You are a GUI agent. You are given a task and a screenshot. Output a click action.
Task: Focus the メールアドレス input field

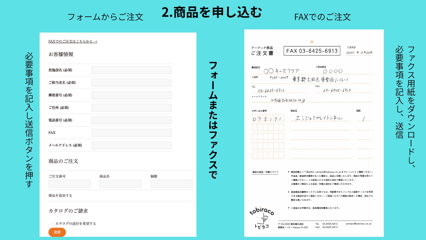(131, 145)
